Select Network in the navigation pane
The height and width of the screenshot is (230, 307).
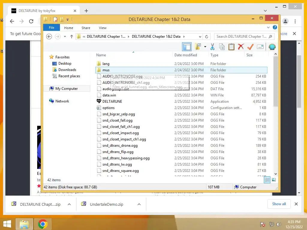point(62,101)
